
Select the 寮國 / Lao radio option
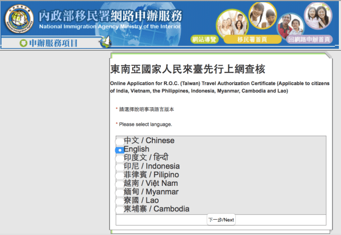(x=119, y=201)
